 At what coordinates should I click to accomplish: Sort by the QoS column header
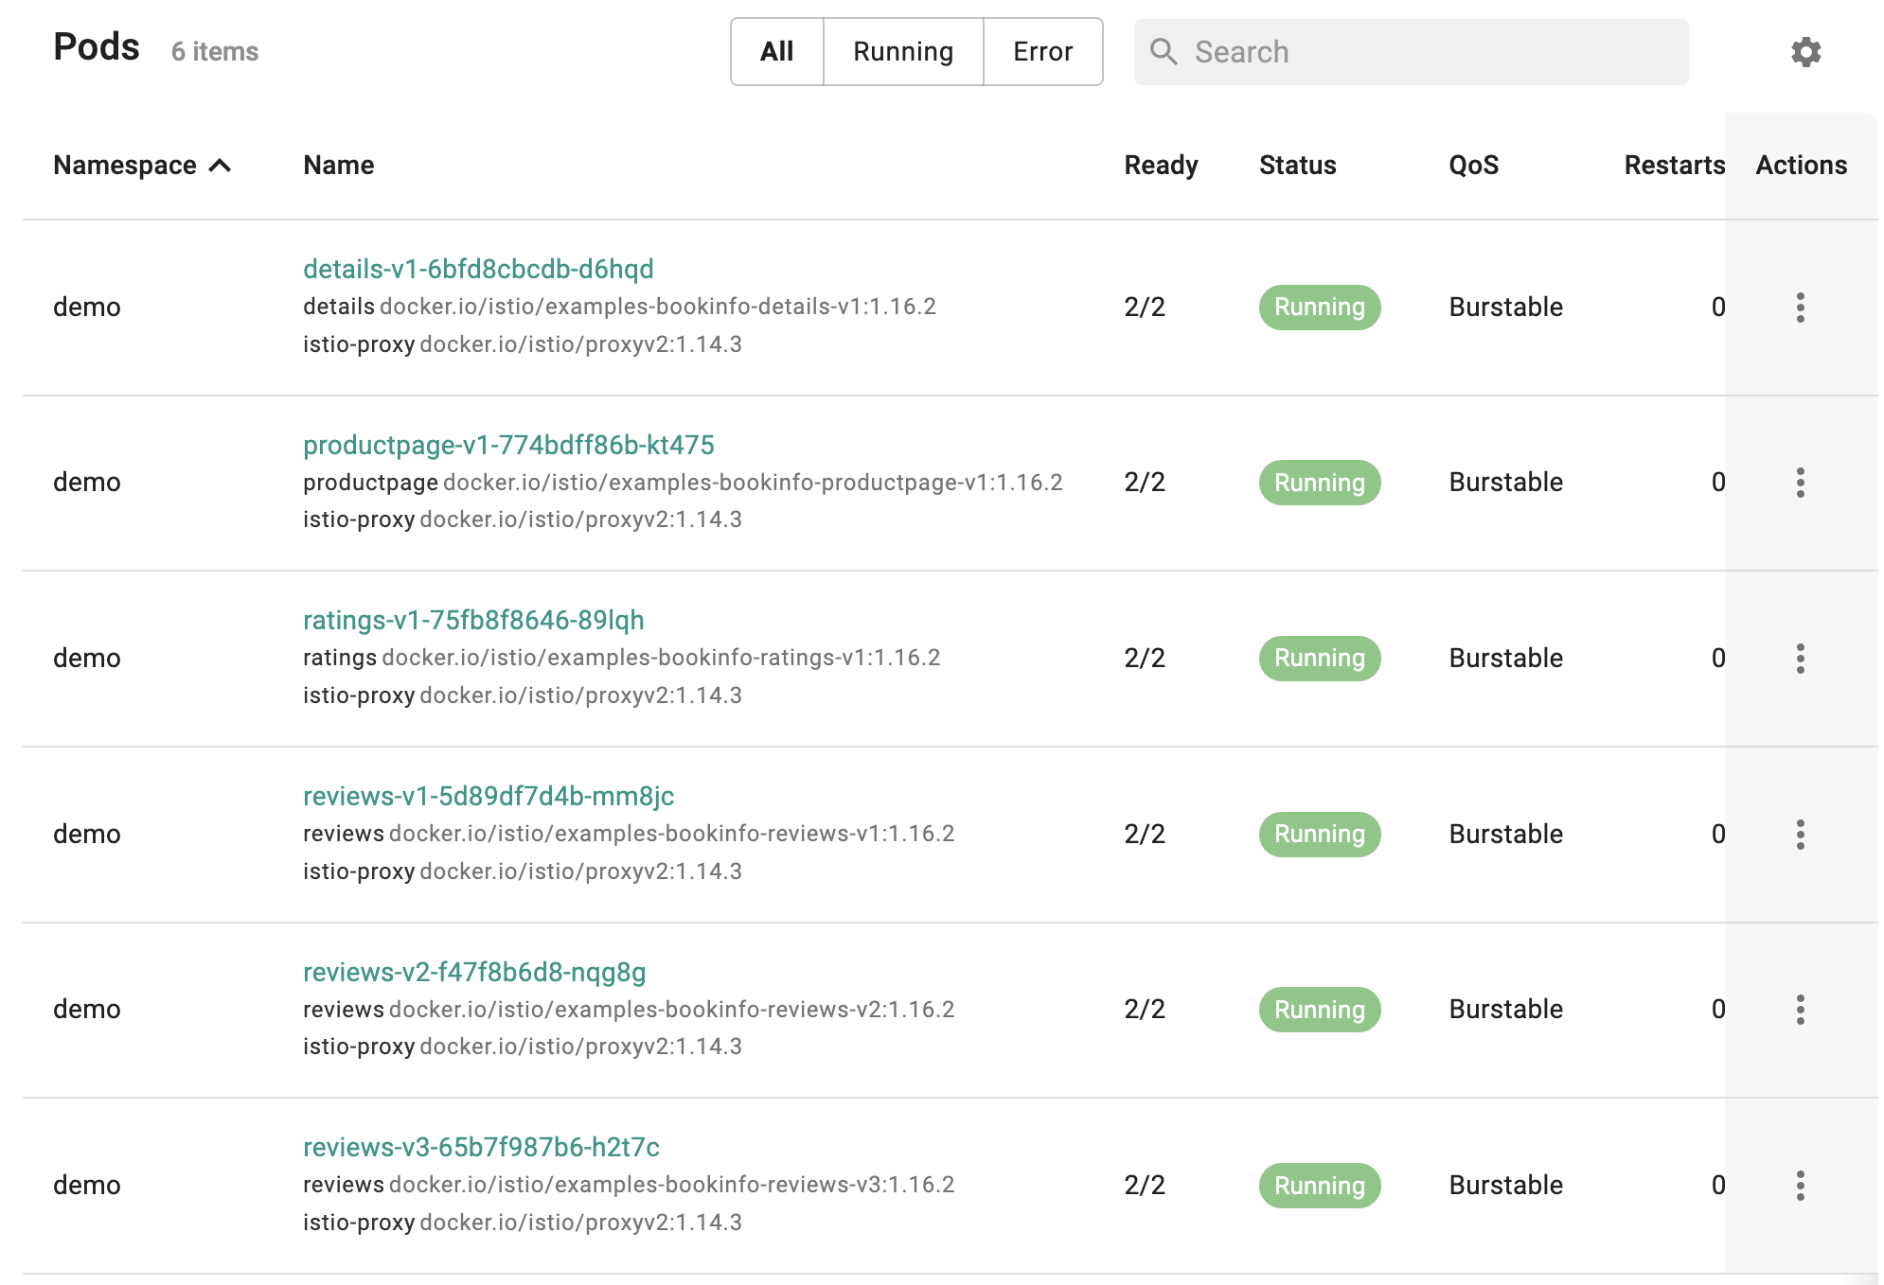pos(1473,166)
